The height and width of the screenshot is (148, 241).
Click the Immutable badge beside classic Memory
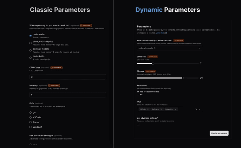54,86
